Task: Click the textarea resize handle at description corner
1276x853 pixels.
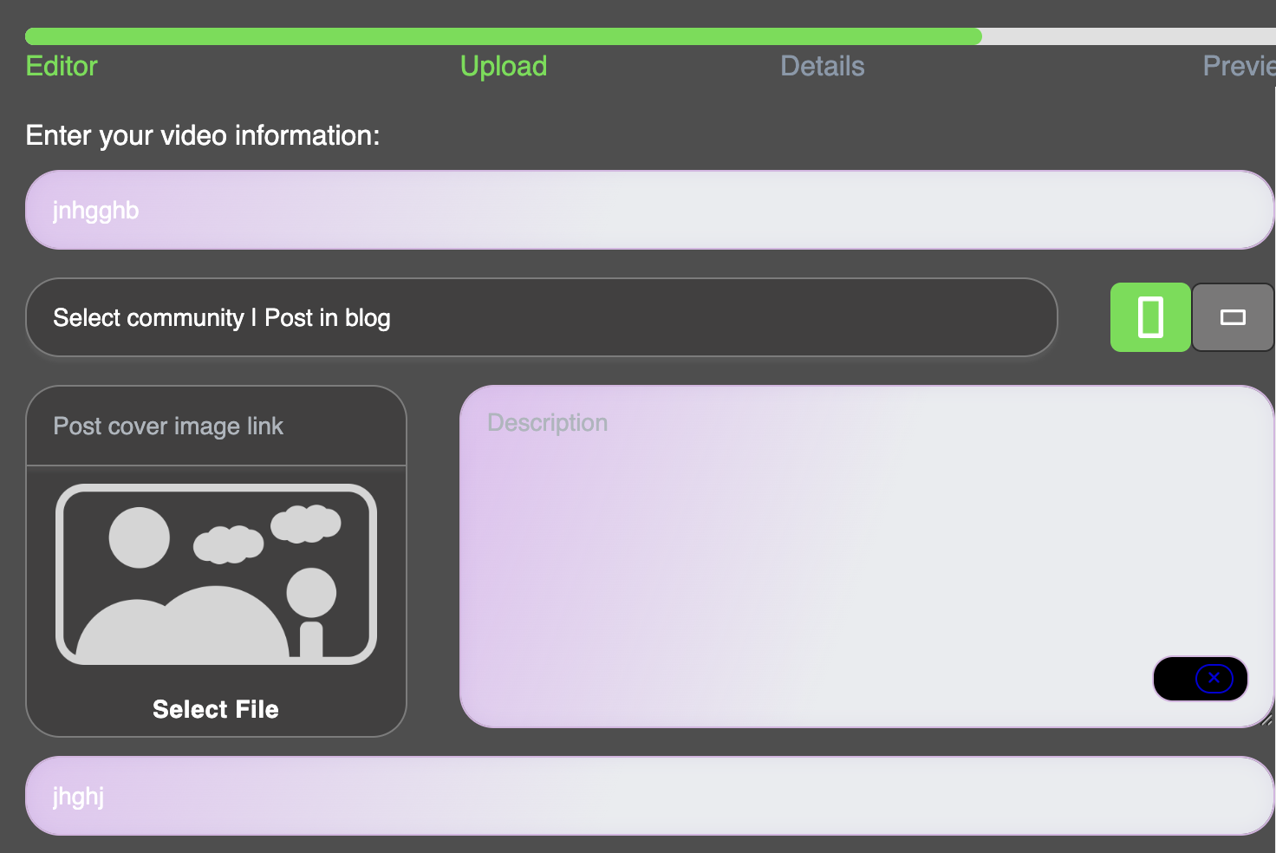Action: pyautogui.click(x=1267, y=720)
